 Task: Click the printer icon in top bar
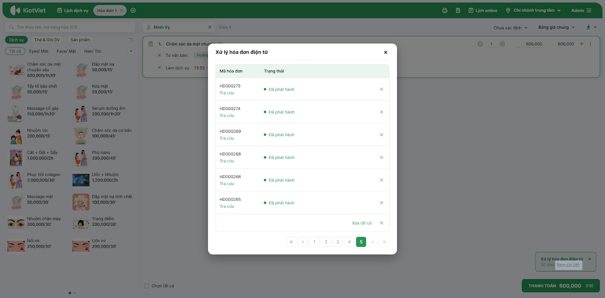tap(445, 11)
